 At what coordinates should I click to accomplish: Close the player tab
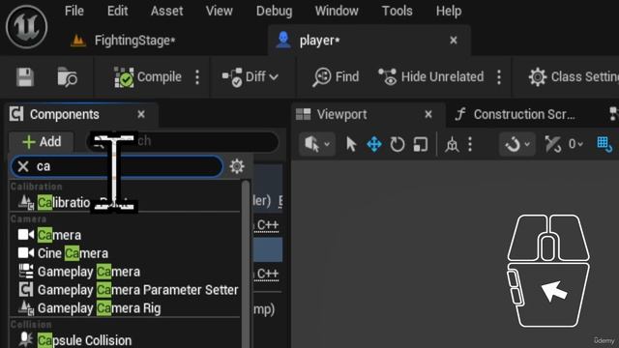pos(454,41)
